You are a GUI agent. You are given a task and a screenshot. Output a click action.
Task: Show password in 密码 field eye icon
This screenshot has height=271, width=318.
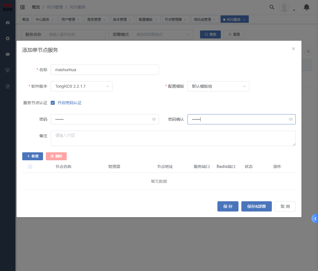click(x=154, y=119)
